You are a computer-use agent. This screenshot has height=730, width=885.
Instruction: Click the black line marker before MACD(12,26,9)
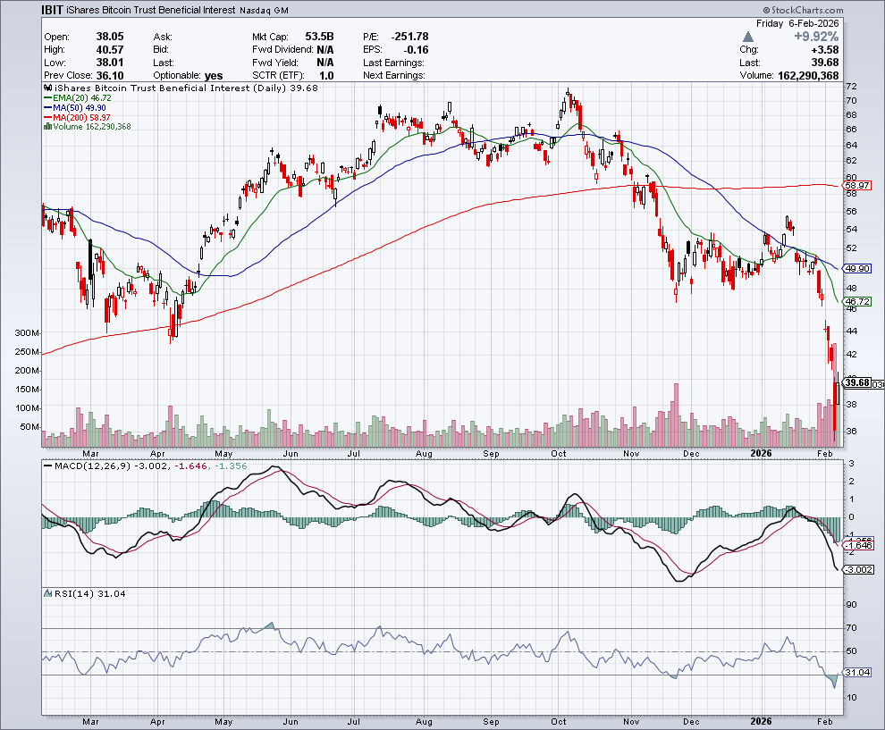(48, 466)
